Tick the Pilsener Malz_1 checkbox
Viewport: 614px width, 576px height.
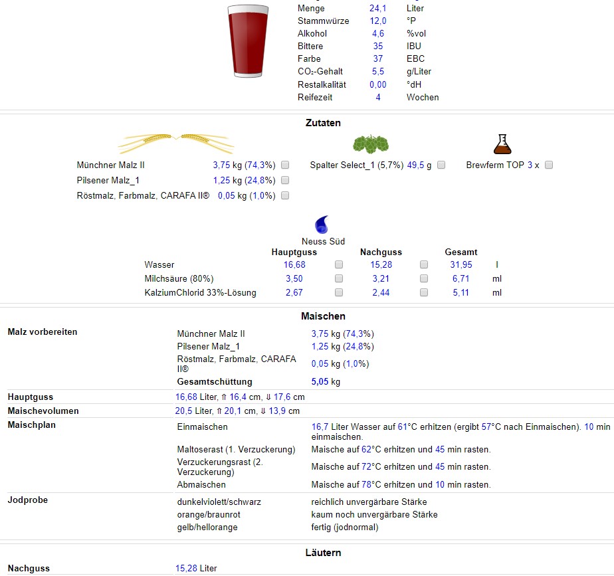pyautogui.click(x=285, y=180)
